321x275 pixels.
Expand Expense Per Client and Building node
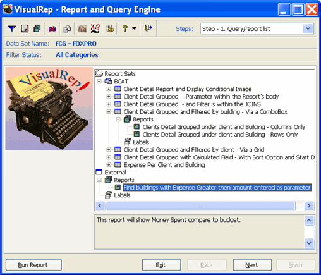point(109,165)
